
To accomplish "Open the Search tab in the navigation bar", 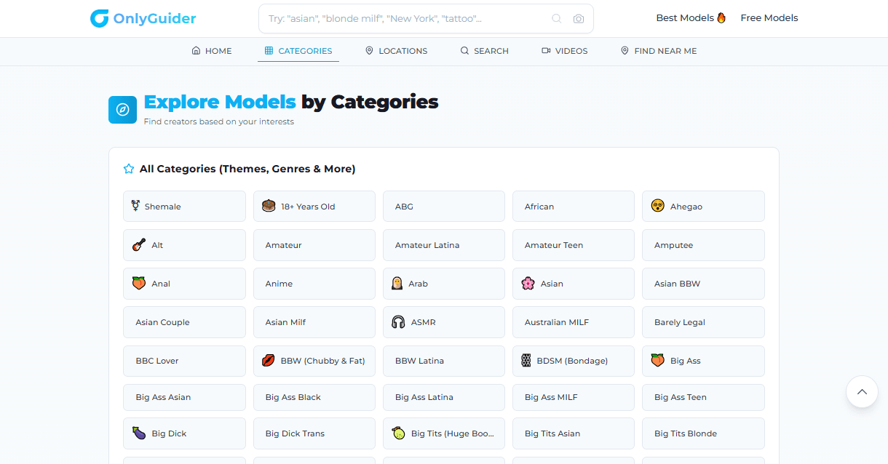I will [484, 51].
